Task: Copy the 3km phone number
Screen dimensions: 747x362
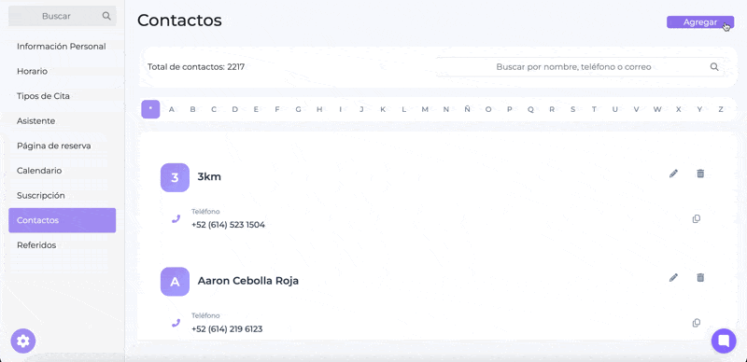Action: 696,219
